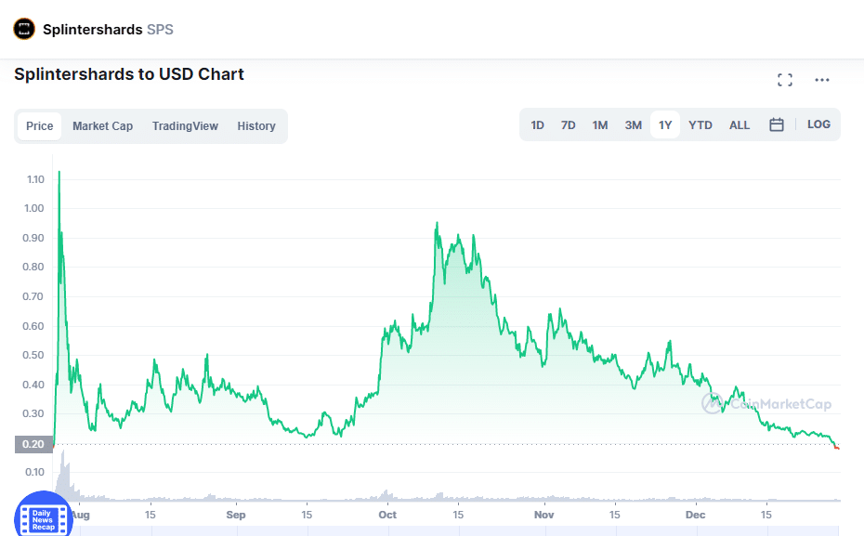Screen dimensions: 864x536
Task: Click the red end point of price line
Action: tap(837, 448)
